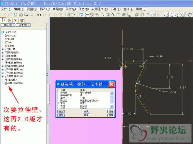Viewport: 193px width, 144px height.
Task: Open the 插入 menu
Action: (45, 9)
